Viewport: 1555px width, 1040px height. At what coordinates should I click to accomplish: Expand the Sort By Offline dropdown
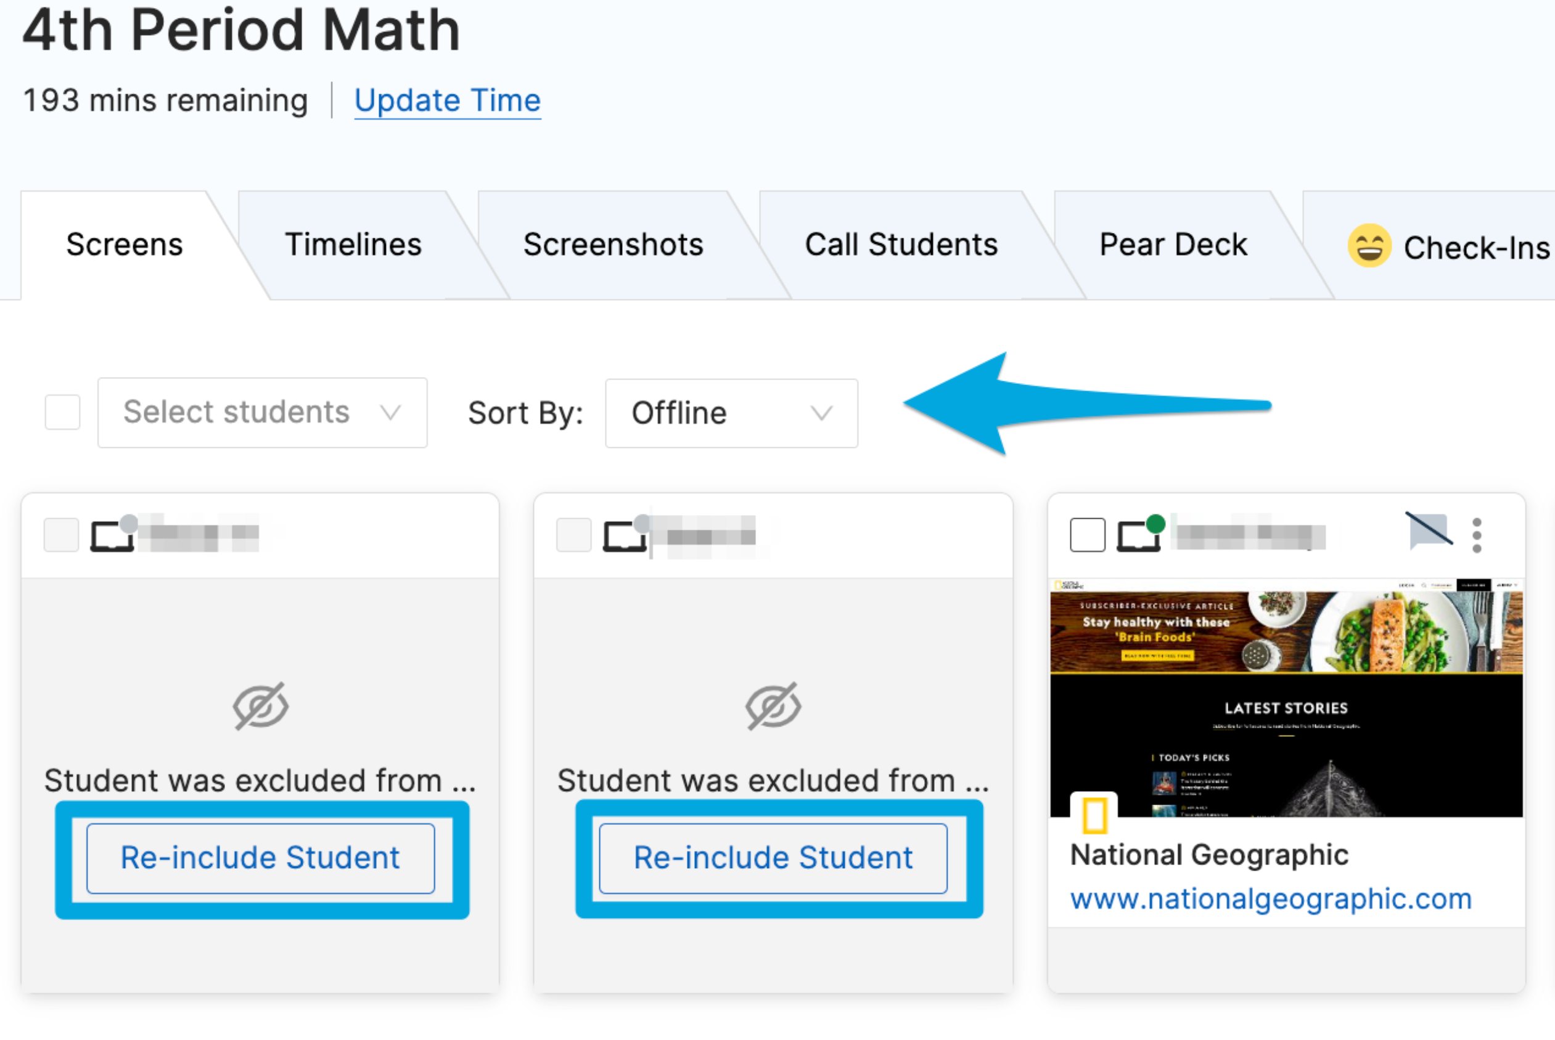731,413
